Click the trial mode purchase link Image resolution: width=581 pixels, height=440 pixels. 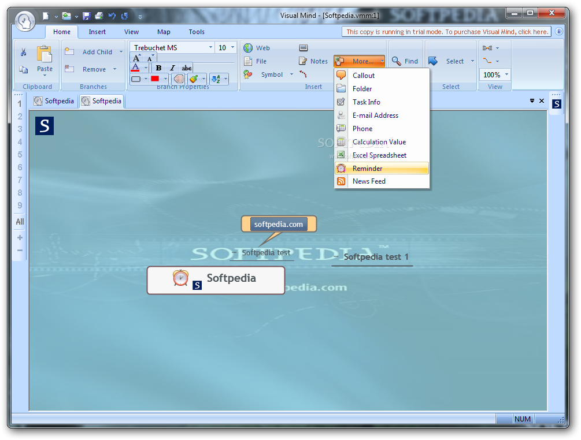tap(447, 32)
